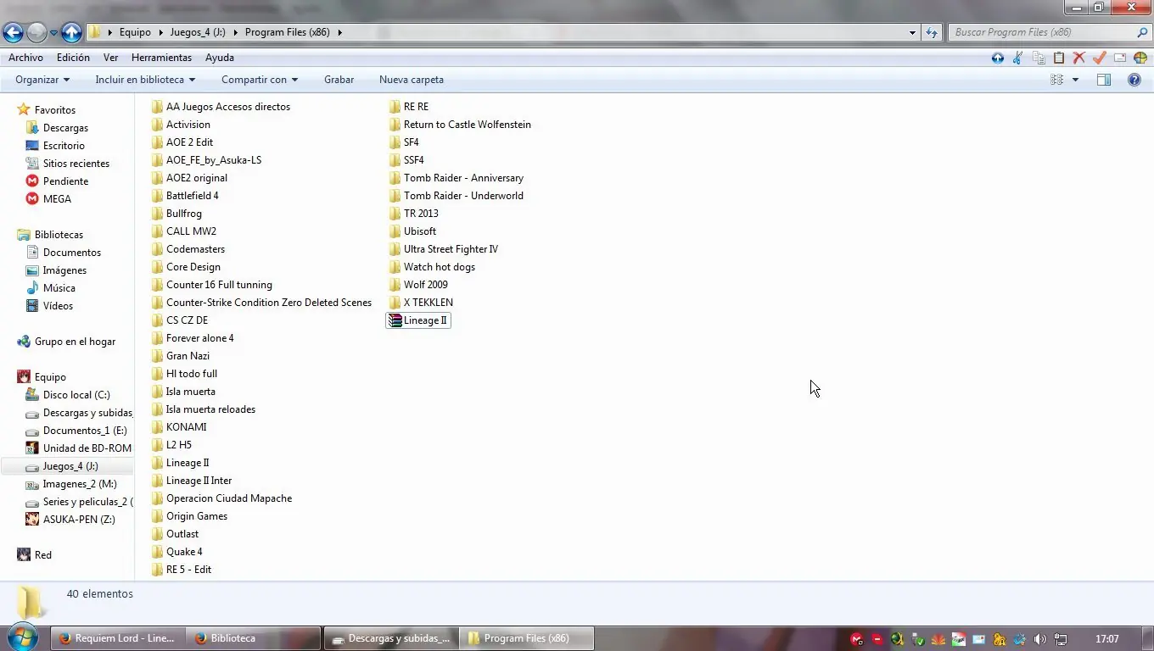The height and width of the screenshot is (651, 1154).
Task: Select Descargas in Favoritos sidebar
Action: coord(65,128)
